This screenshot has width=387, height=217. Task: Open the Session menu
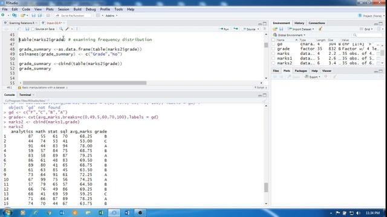(63, 10)
